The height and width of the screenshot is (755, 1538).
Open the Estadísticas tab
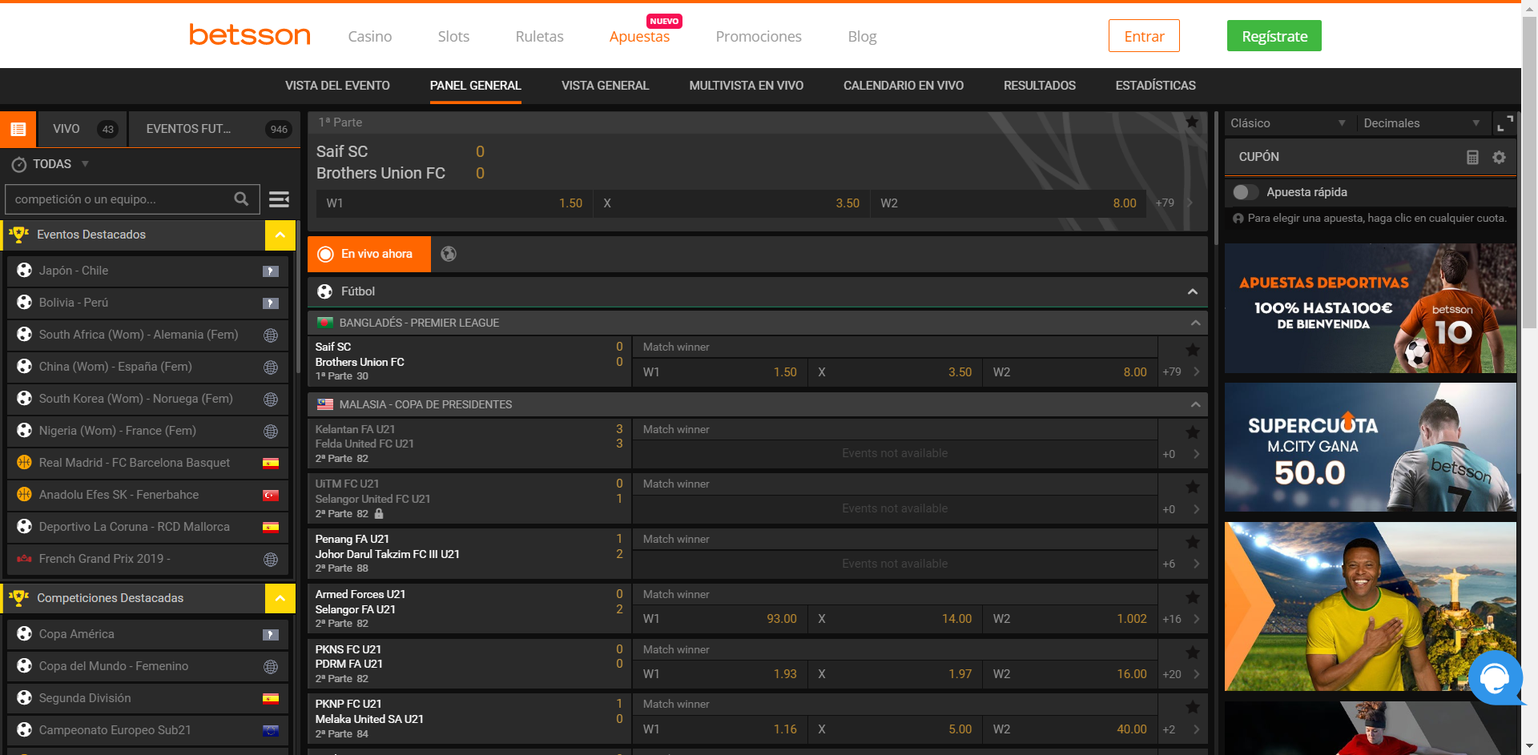point(1155,86)
